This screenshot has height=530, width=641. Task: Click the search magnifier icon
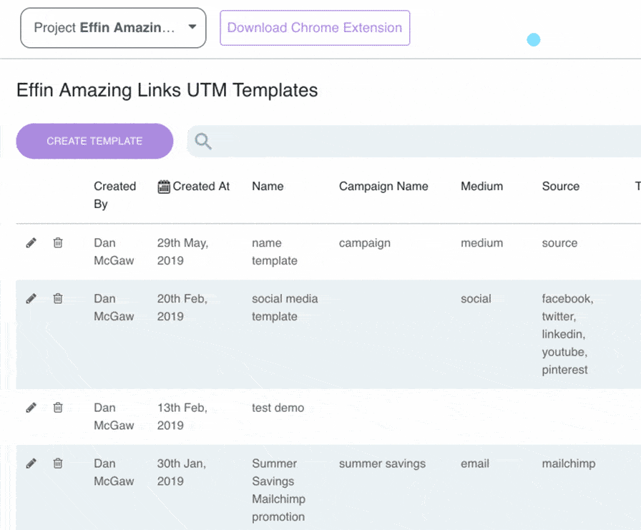[202, 141]
